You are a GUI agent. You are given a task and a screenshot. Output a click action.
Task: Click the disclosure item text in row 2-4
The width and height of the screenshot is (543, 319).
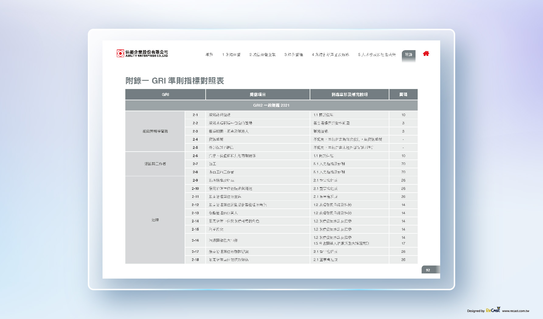(x=216, y=139)
